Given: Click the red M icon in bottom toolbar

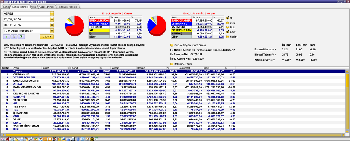Looking at the screenshot, I should 7,139.
